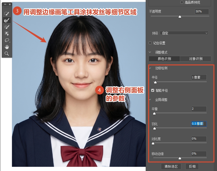Check the 记住设置 checkbox
This screenshot has width=217, height=171.
click(x=150, y=43)
